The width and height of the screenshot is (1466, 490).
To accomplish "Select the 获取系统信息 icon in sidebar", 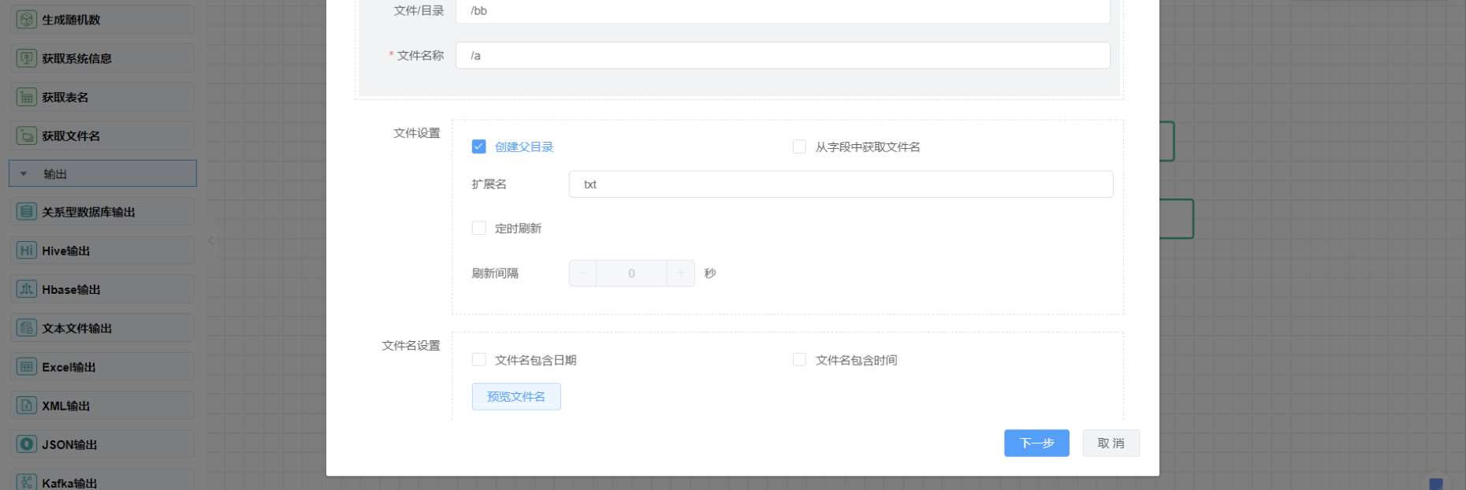I will [27, 58].
